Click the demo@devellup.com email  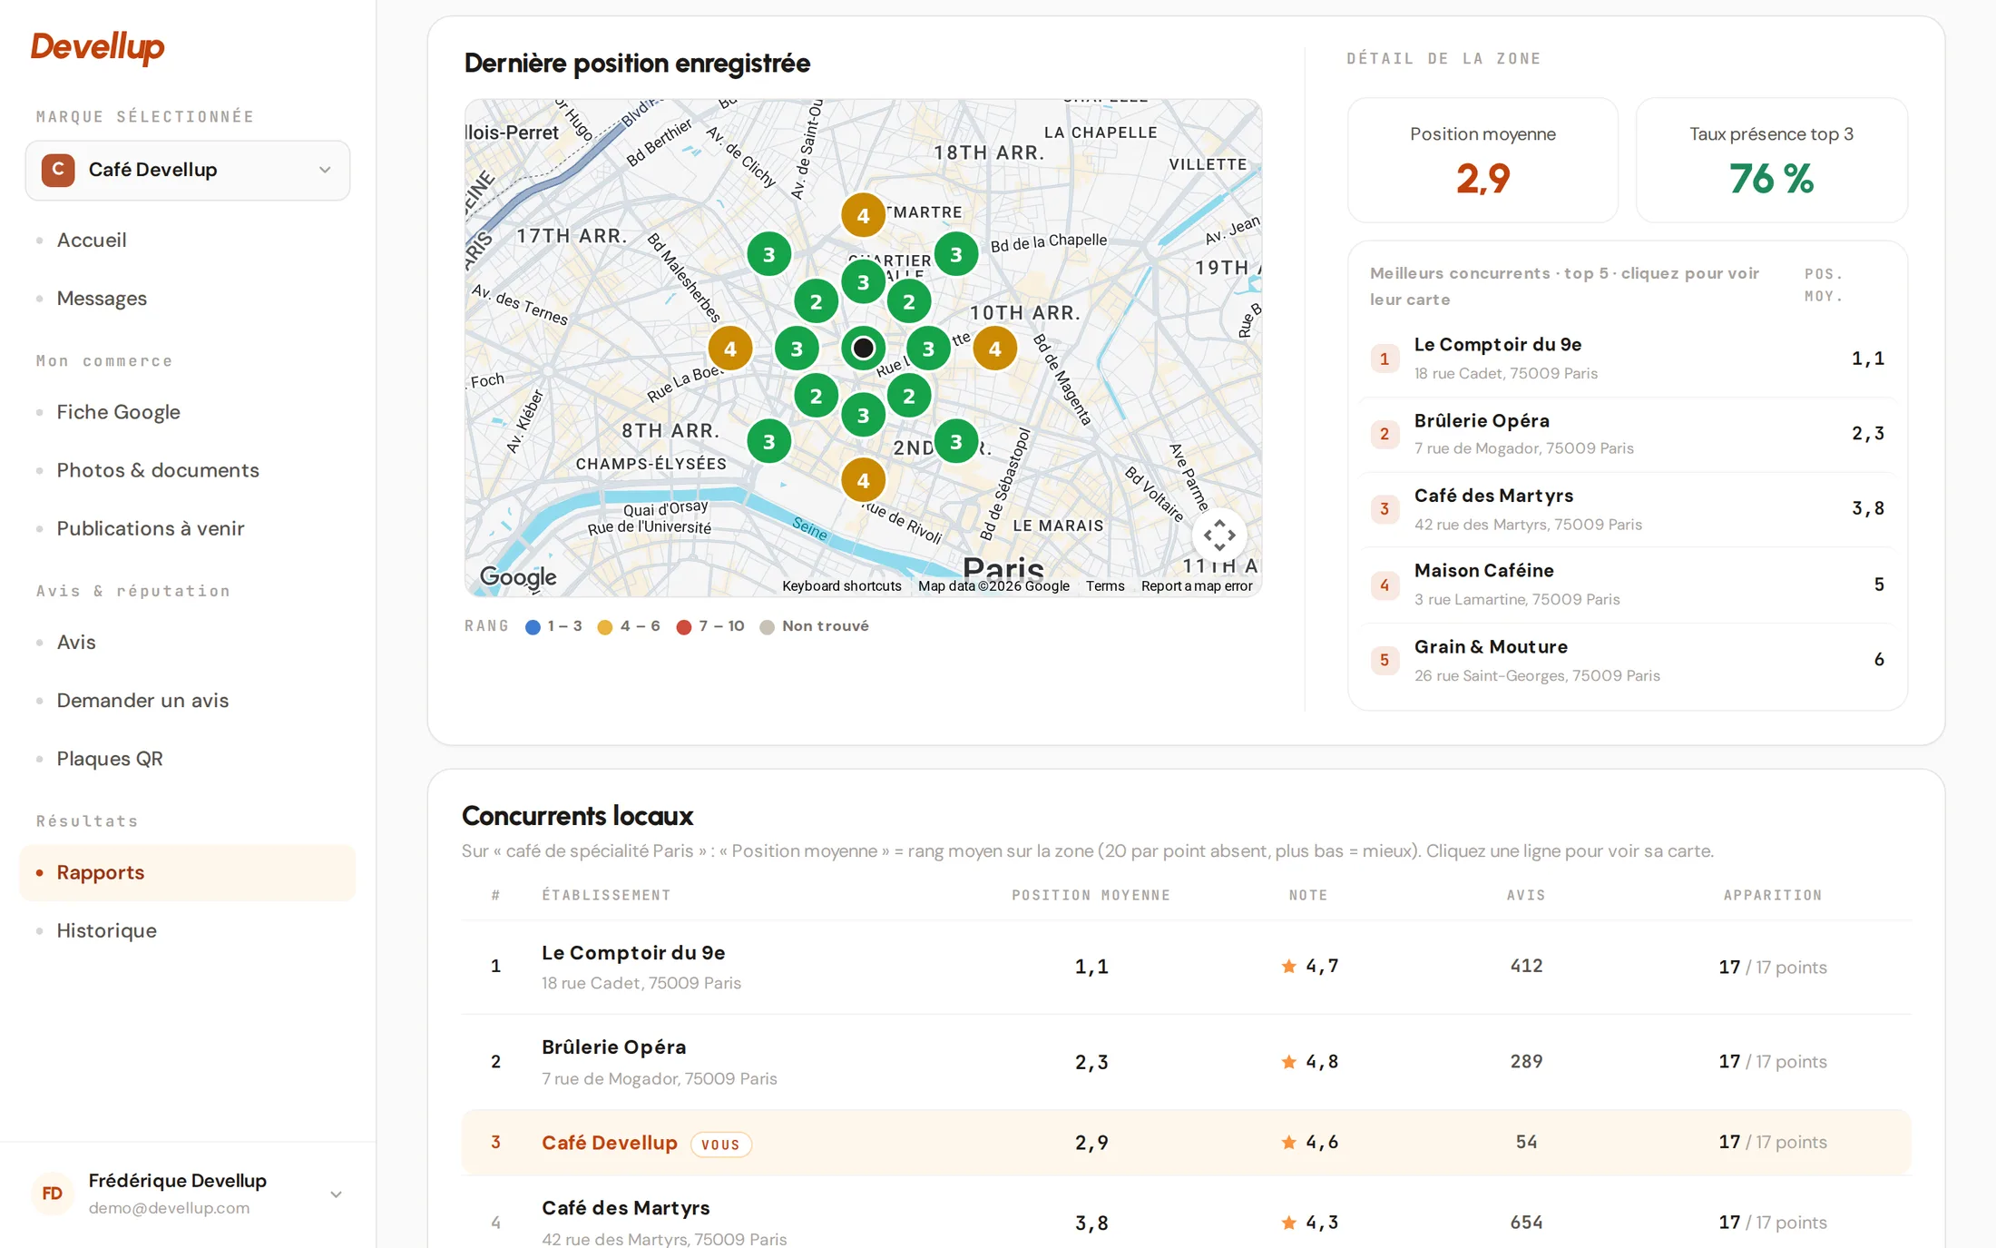pyautogui.click(x=169, y=1208)
